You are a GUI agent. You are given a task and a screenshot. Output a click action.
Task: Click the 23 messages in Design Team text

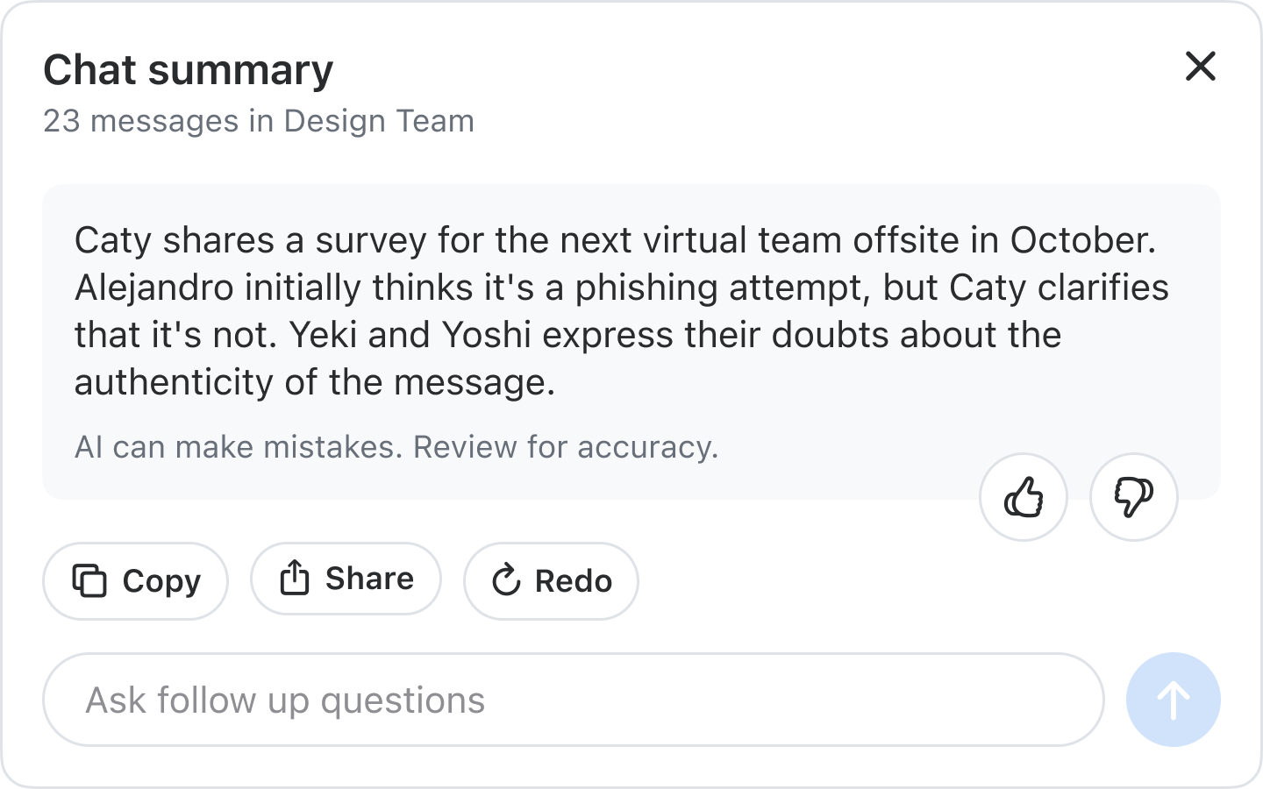tap(258, 121)
